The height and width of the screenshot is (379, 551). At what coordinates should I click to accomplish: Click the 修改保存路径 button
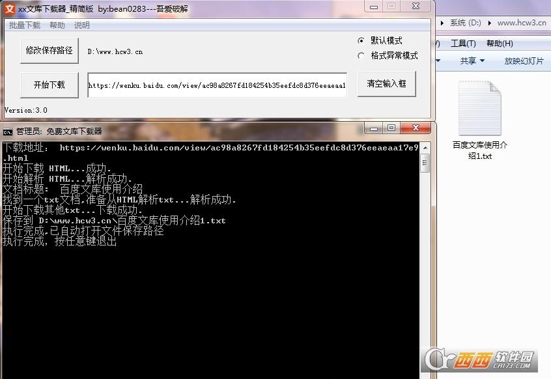point(49,51)
